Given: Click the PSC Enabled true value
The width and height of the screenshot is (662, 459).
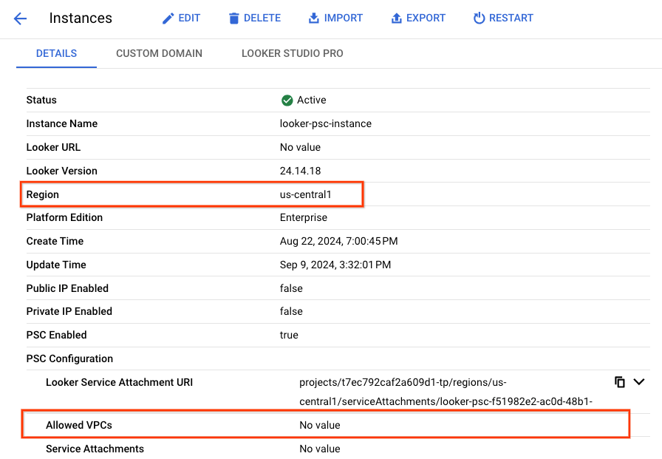Looking at the screenshot, I should (x=289, y=335).
